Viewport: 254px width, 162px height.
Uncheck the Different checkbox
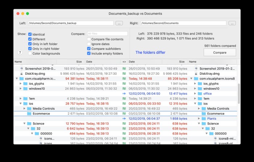click(x=30, y=39)
